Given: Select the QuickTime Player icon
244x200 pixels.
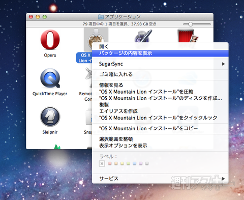Looking at the screenshot, I should 50,78.
